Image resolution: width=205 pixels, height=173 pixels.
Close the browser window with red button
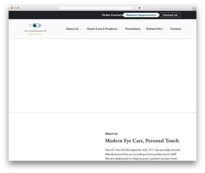[x=12, y=8]
